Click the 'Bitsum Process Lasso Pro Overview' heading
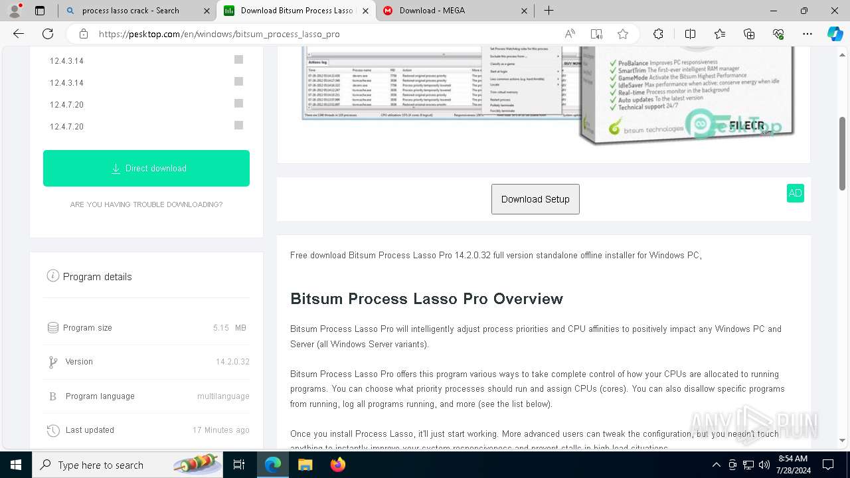Image resolution: width=850 pixels, height=478 pixels. 426,299
